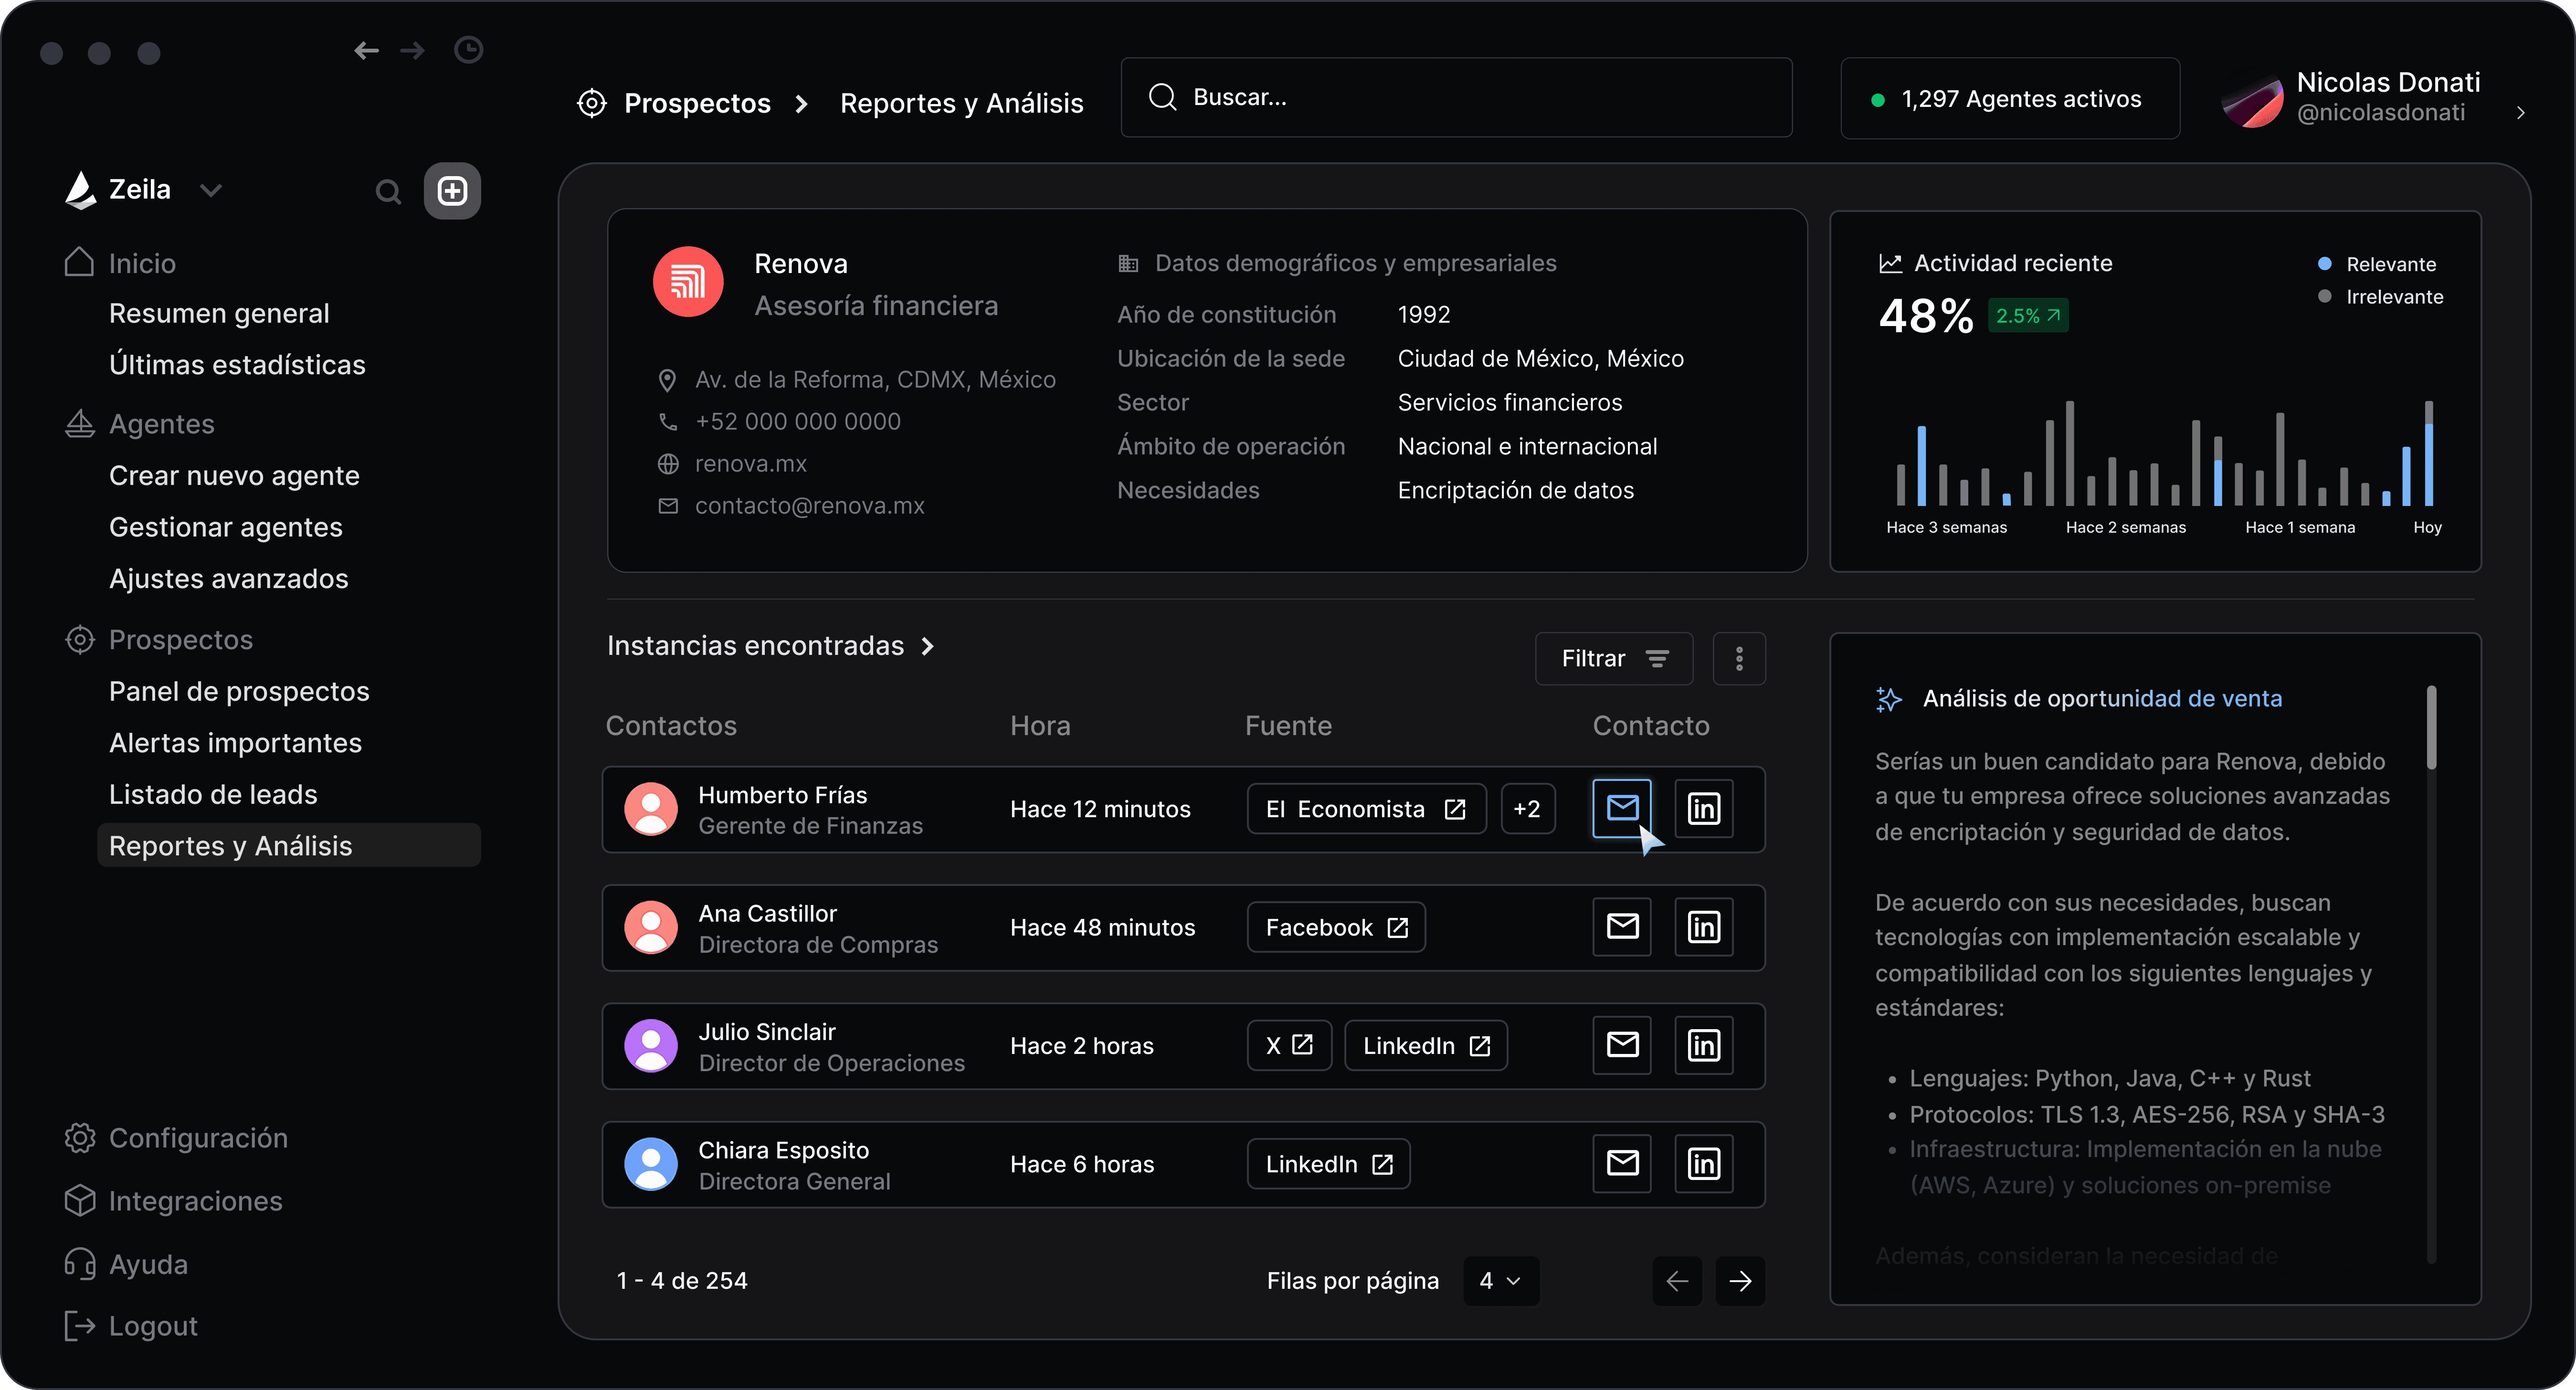Click the sidebar search magnifier icon
Viewport: 2576px width, 1390px height.
tap(388, 191)
